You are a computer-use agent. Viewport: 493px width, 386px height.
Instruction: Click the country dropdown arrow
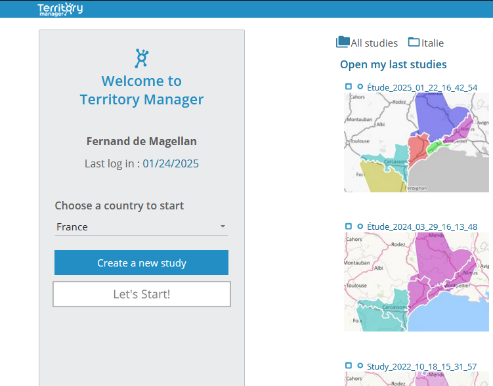click(x=223, y=227)
